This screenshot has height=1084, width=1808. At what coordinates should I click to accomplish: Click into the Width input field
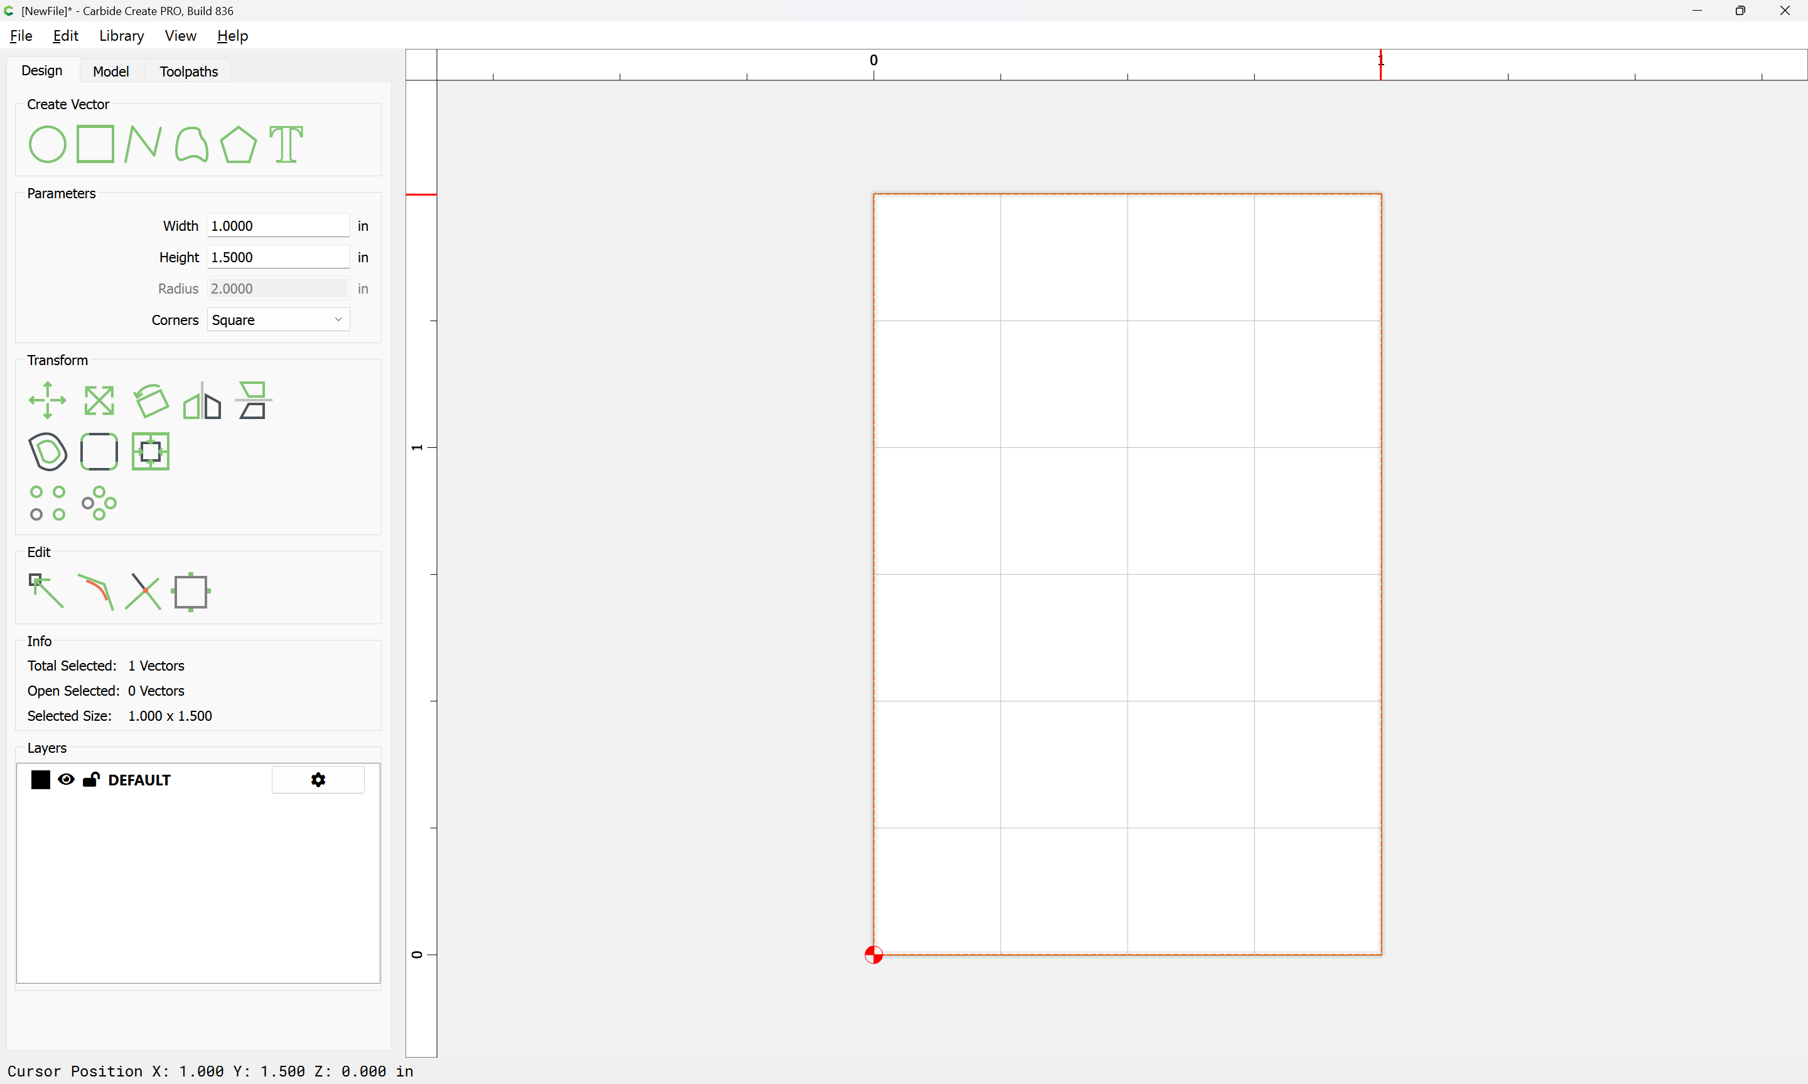coord(277,226)
